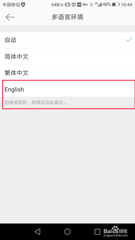The image size is (135, 240).
Task: Select the 自动 language option
Action: 67,40
